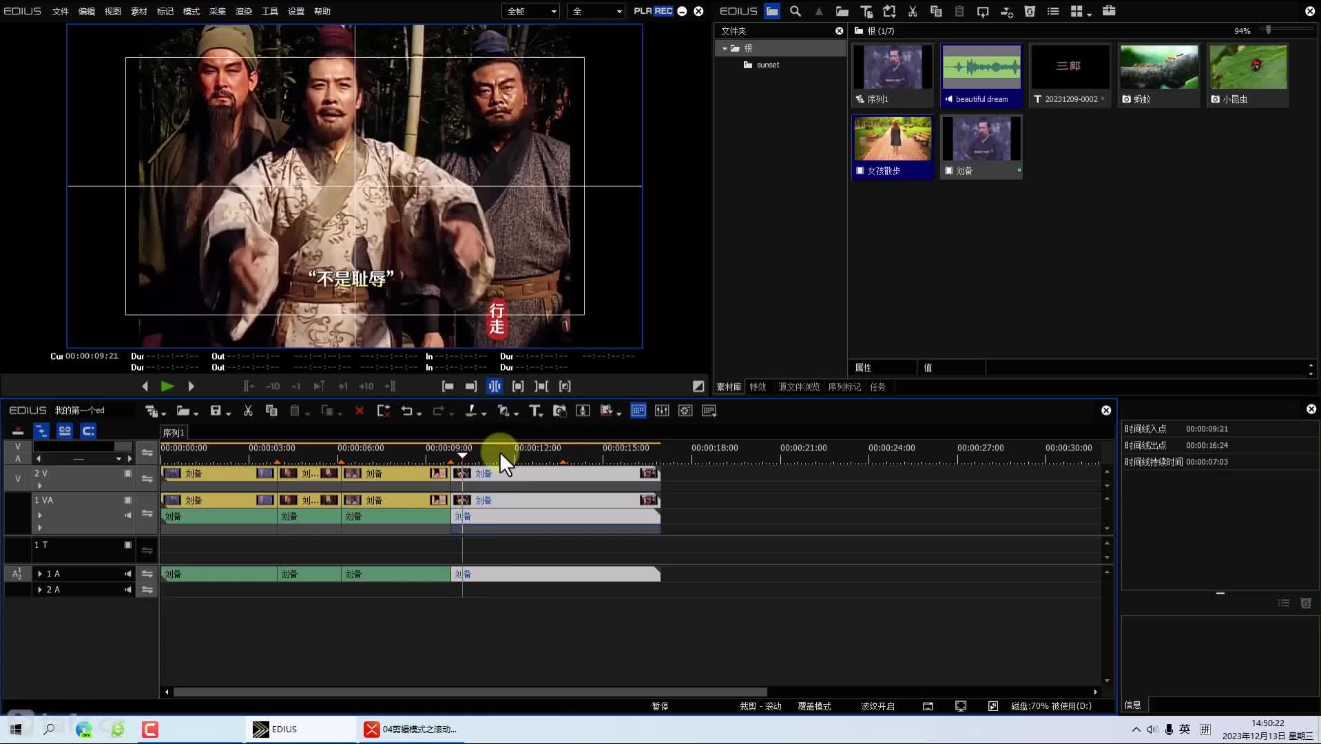Click the Undo arrow icon in timeline toolbar
Screen dimensions: 1321x744
(x=407, y=411)
